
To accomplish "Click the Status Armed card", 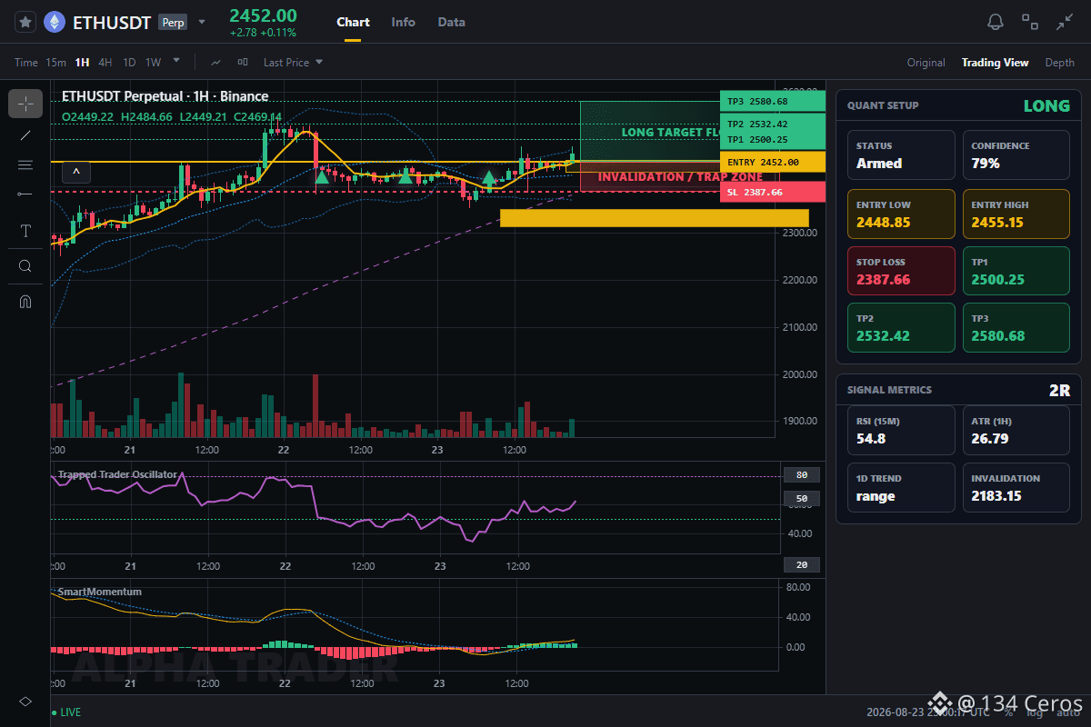I will pos(901,155).
